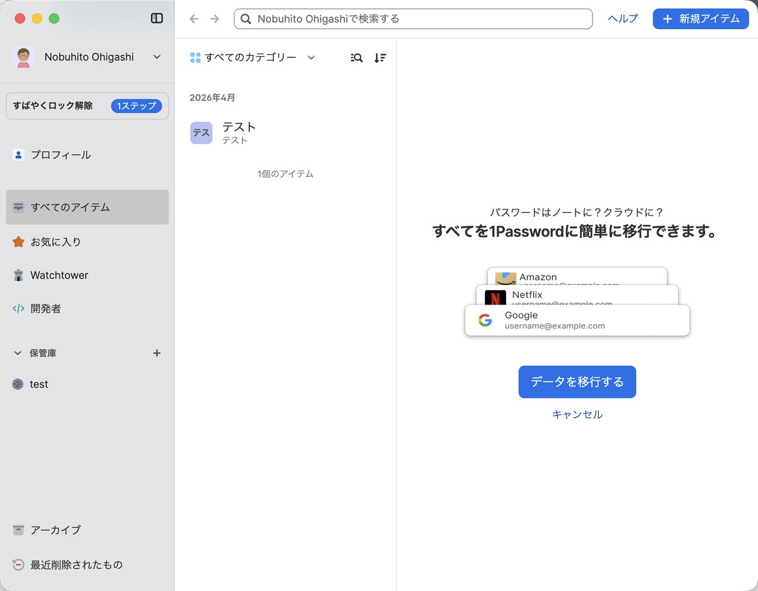Click the search field magnifier icon
This screenshot has height=591, width=758.
pos(246,19)
